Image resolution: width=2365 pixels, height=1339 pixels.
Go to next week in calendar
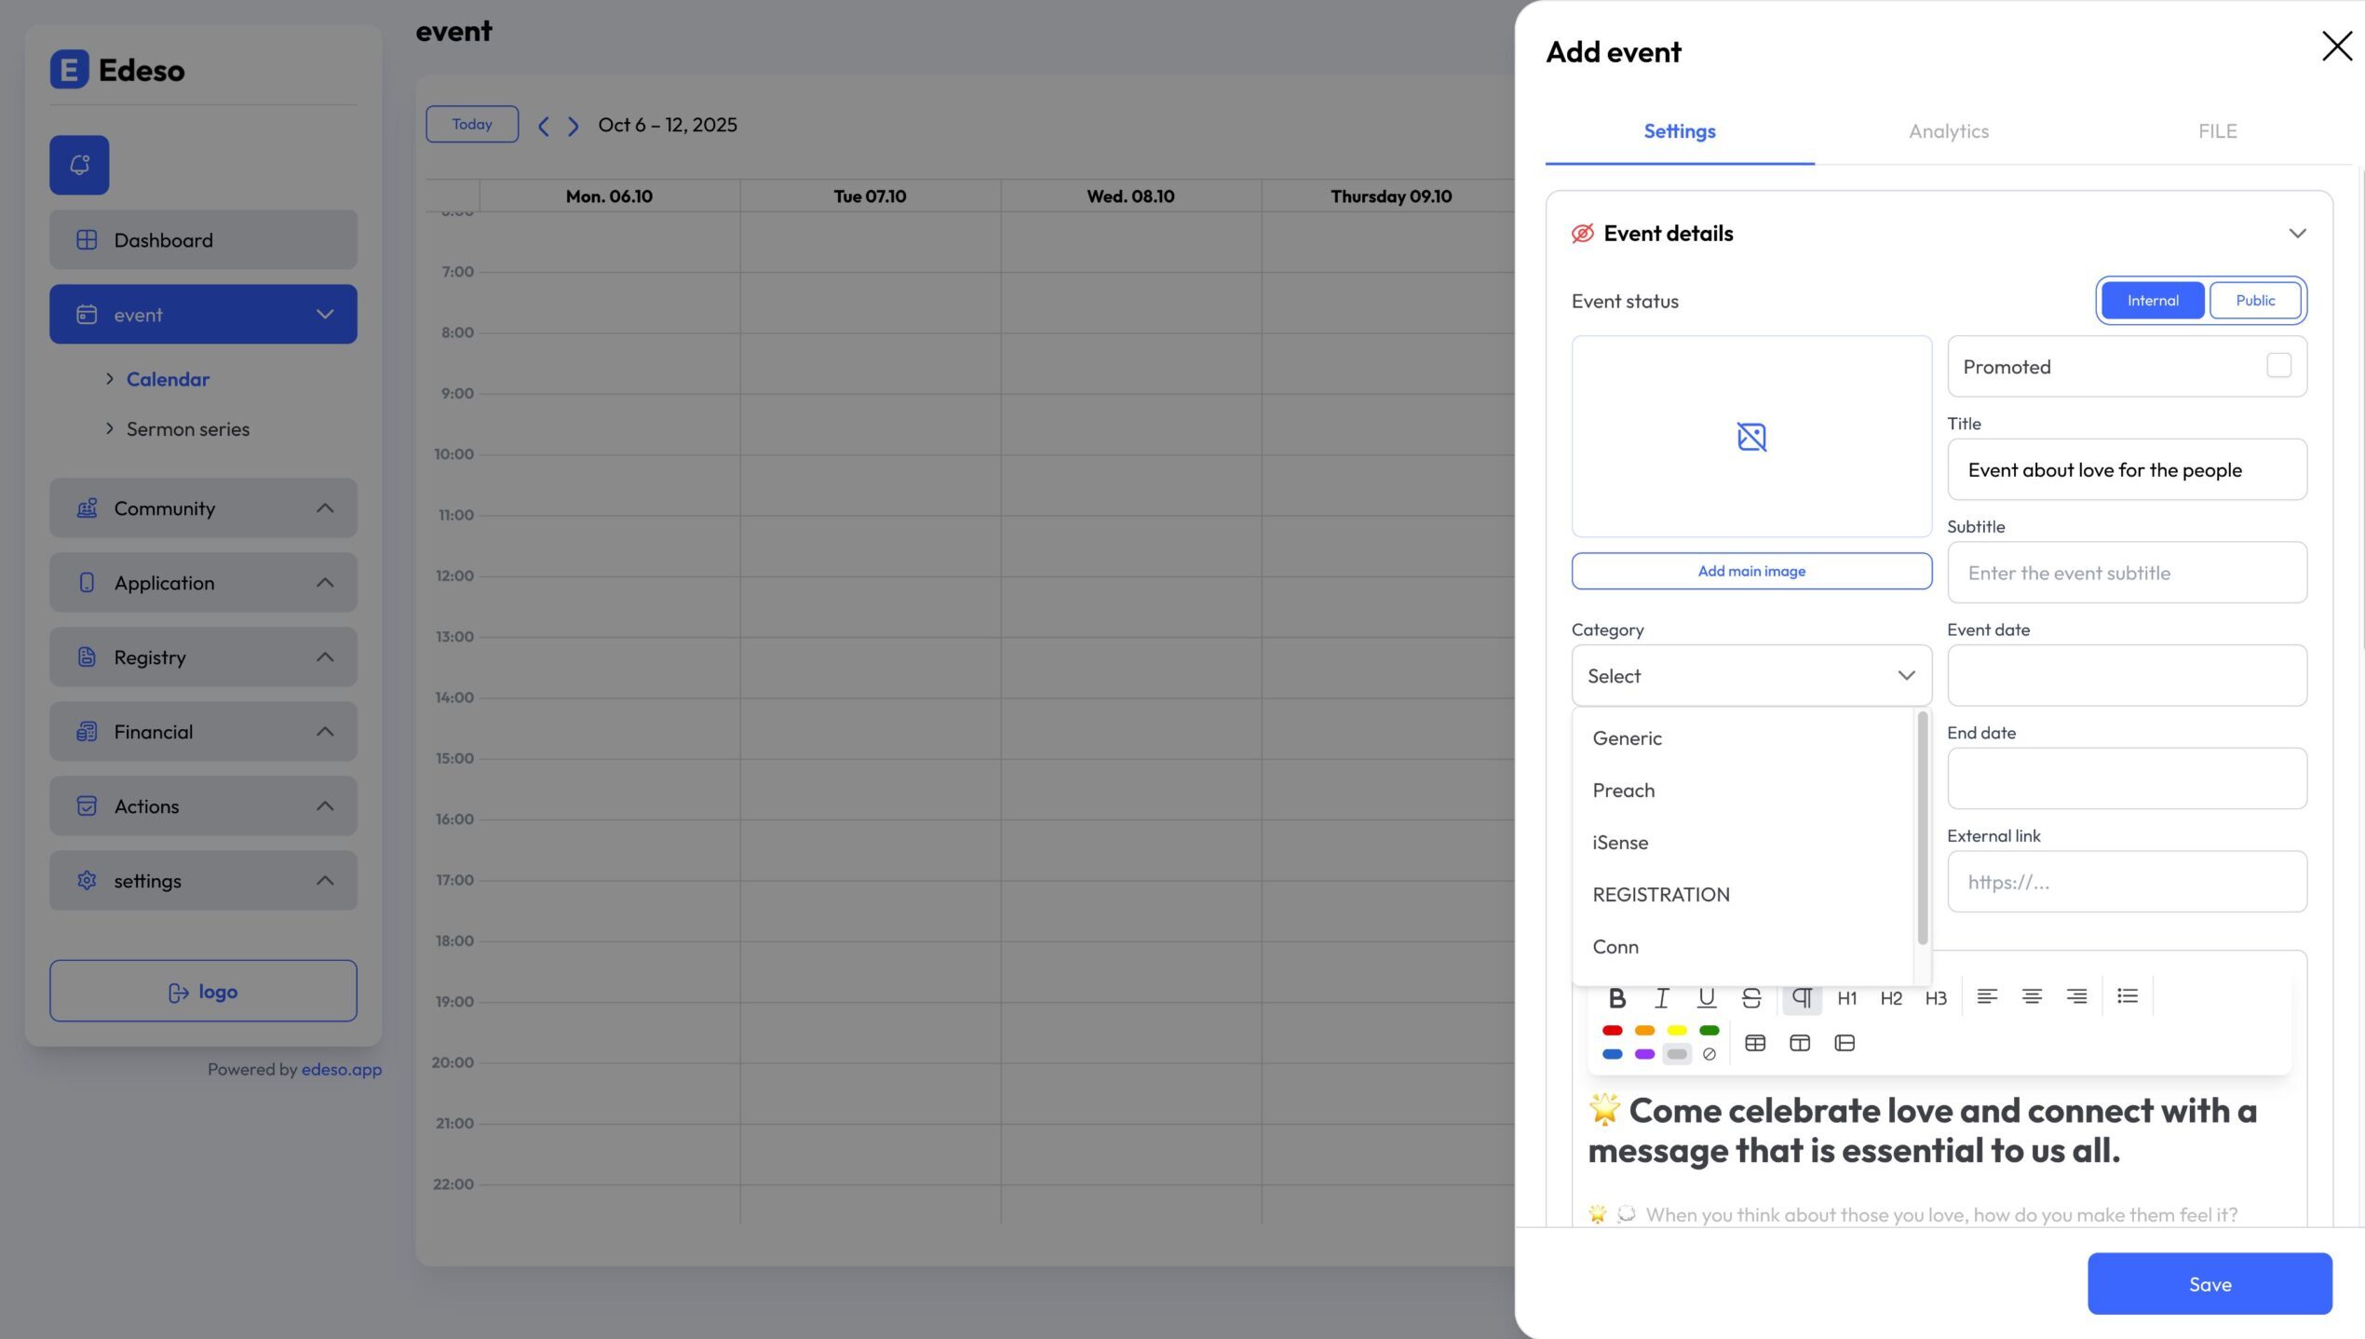click(x=574, y=125)
